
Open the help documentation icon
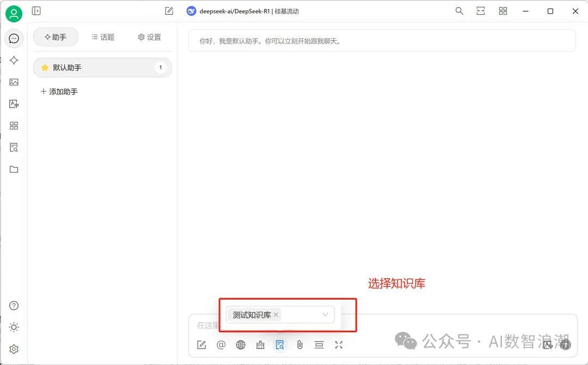14,306
